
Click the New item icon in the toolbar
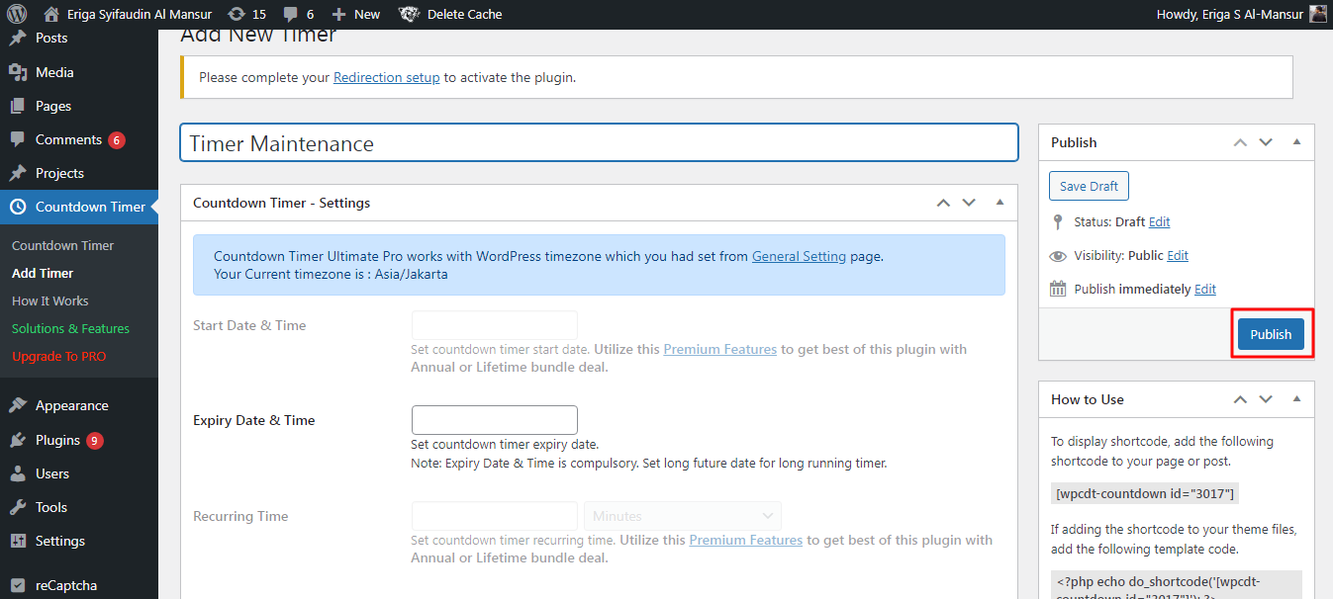point(336,14)
